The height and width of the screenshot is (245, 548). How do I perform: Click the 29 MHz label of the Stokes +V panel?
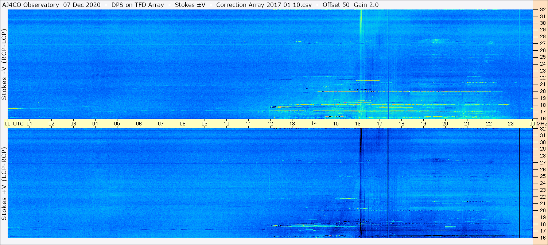point(542,149)
